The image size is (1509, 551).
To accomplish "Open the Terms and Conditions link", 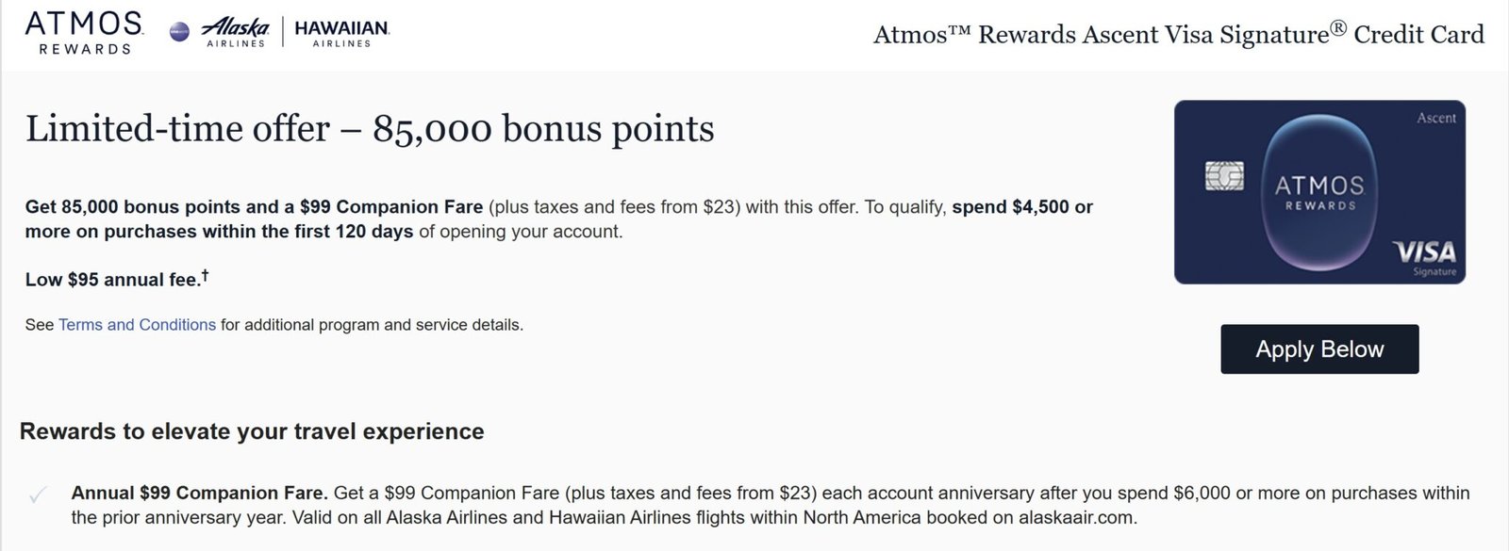I will coord(137,325).
